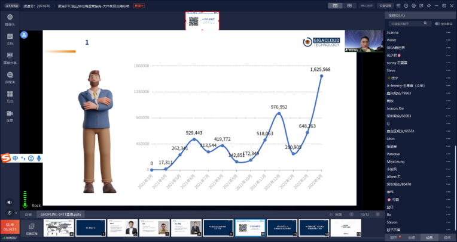Open slide thumbnail 12
This screenshot has height=242, width=457.
coord(314,228)
